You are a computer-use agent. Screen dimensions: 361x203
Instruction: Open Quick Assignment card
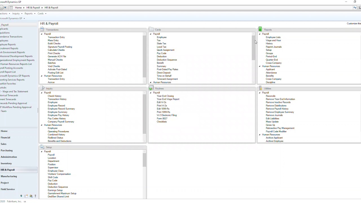click(166, 50)
